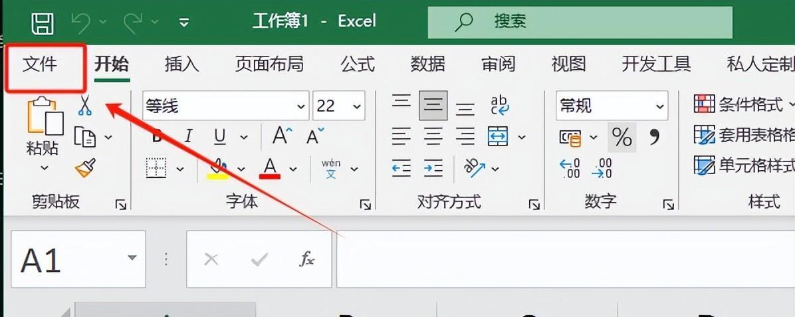Click the Undo arrow icon
Viewport: 795px width, 317px height.
(x=80, y=21)
